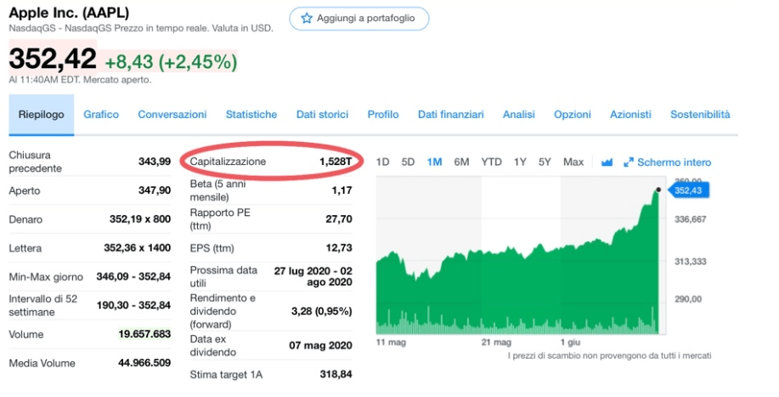The width and height of the screenshot is (779, 397).
Task: Add AAPL via Aggiungi a portafoglio button
Action: [359, 19]
